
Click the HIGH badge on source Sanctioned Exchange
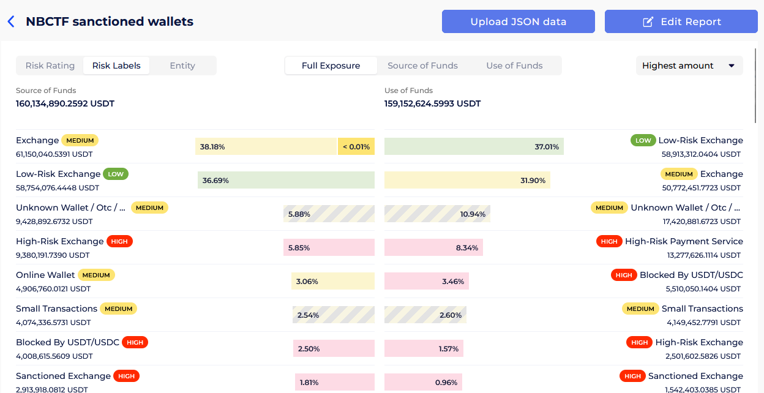[x=126, y=376]
